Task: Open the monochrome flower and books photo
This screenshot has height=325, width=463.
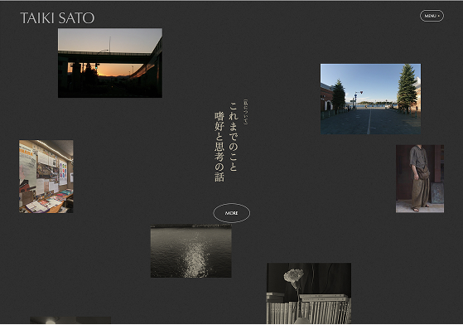Action: click(309, 293)
